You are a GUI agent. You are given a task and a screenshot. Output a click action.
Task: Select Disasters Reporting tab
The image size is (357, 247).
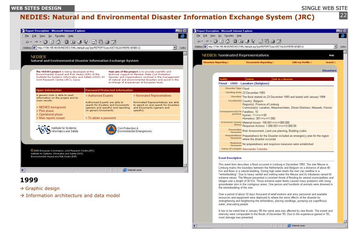pyautogui.click(x=215, y=62)
